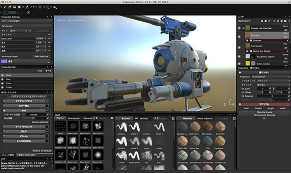
Task: Hide the Color overlay layer
Action: tap(239, 64)
